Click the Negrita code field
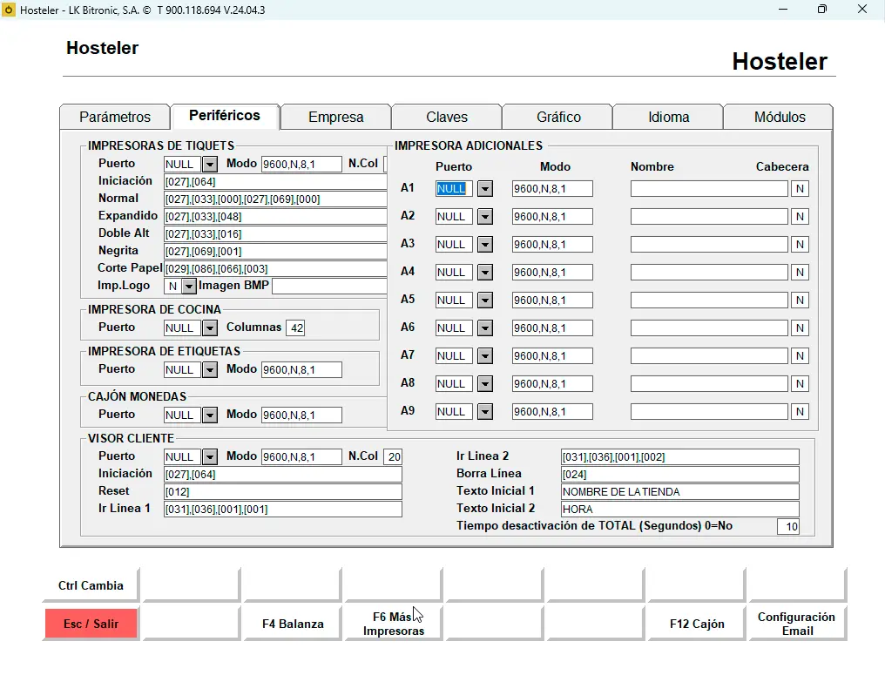Screen dimensions: 885x682 point(275,251)
